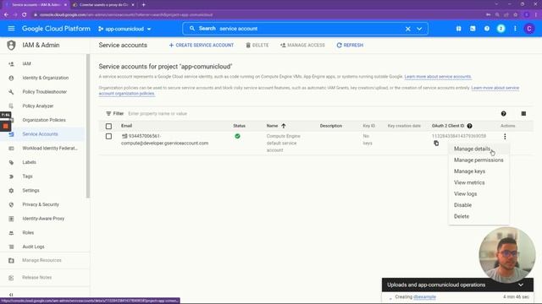
Task: Clear the search box text
Action: click(408, 29)
